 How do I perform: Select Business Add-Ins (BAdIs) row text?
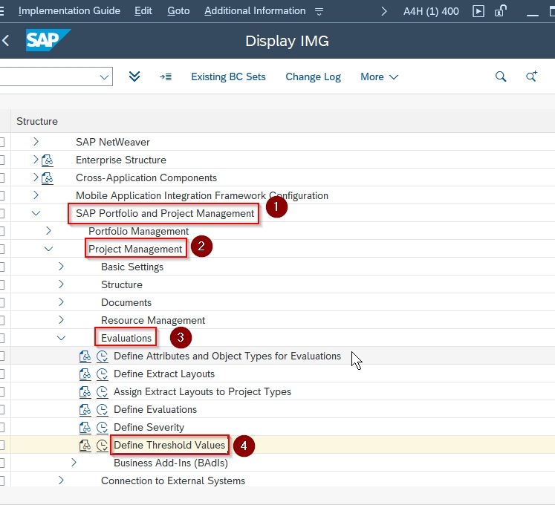[x=171, y=463]
